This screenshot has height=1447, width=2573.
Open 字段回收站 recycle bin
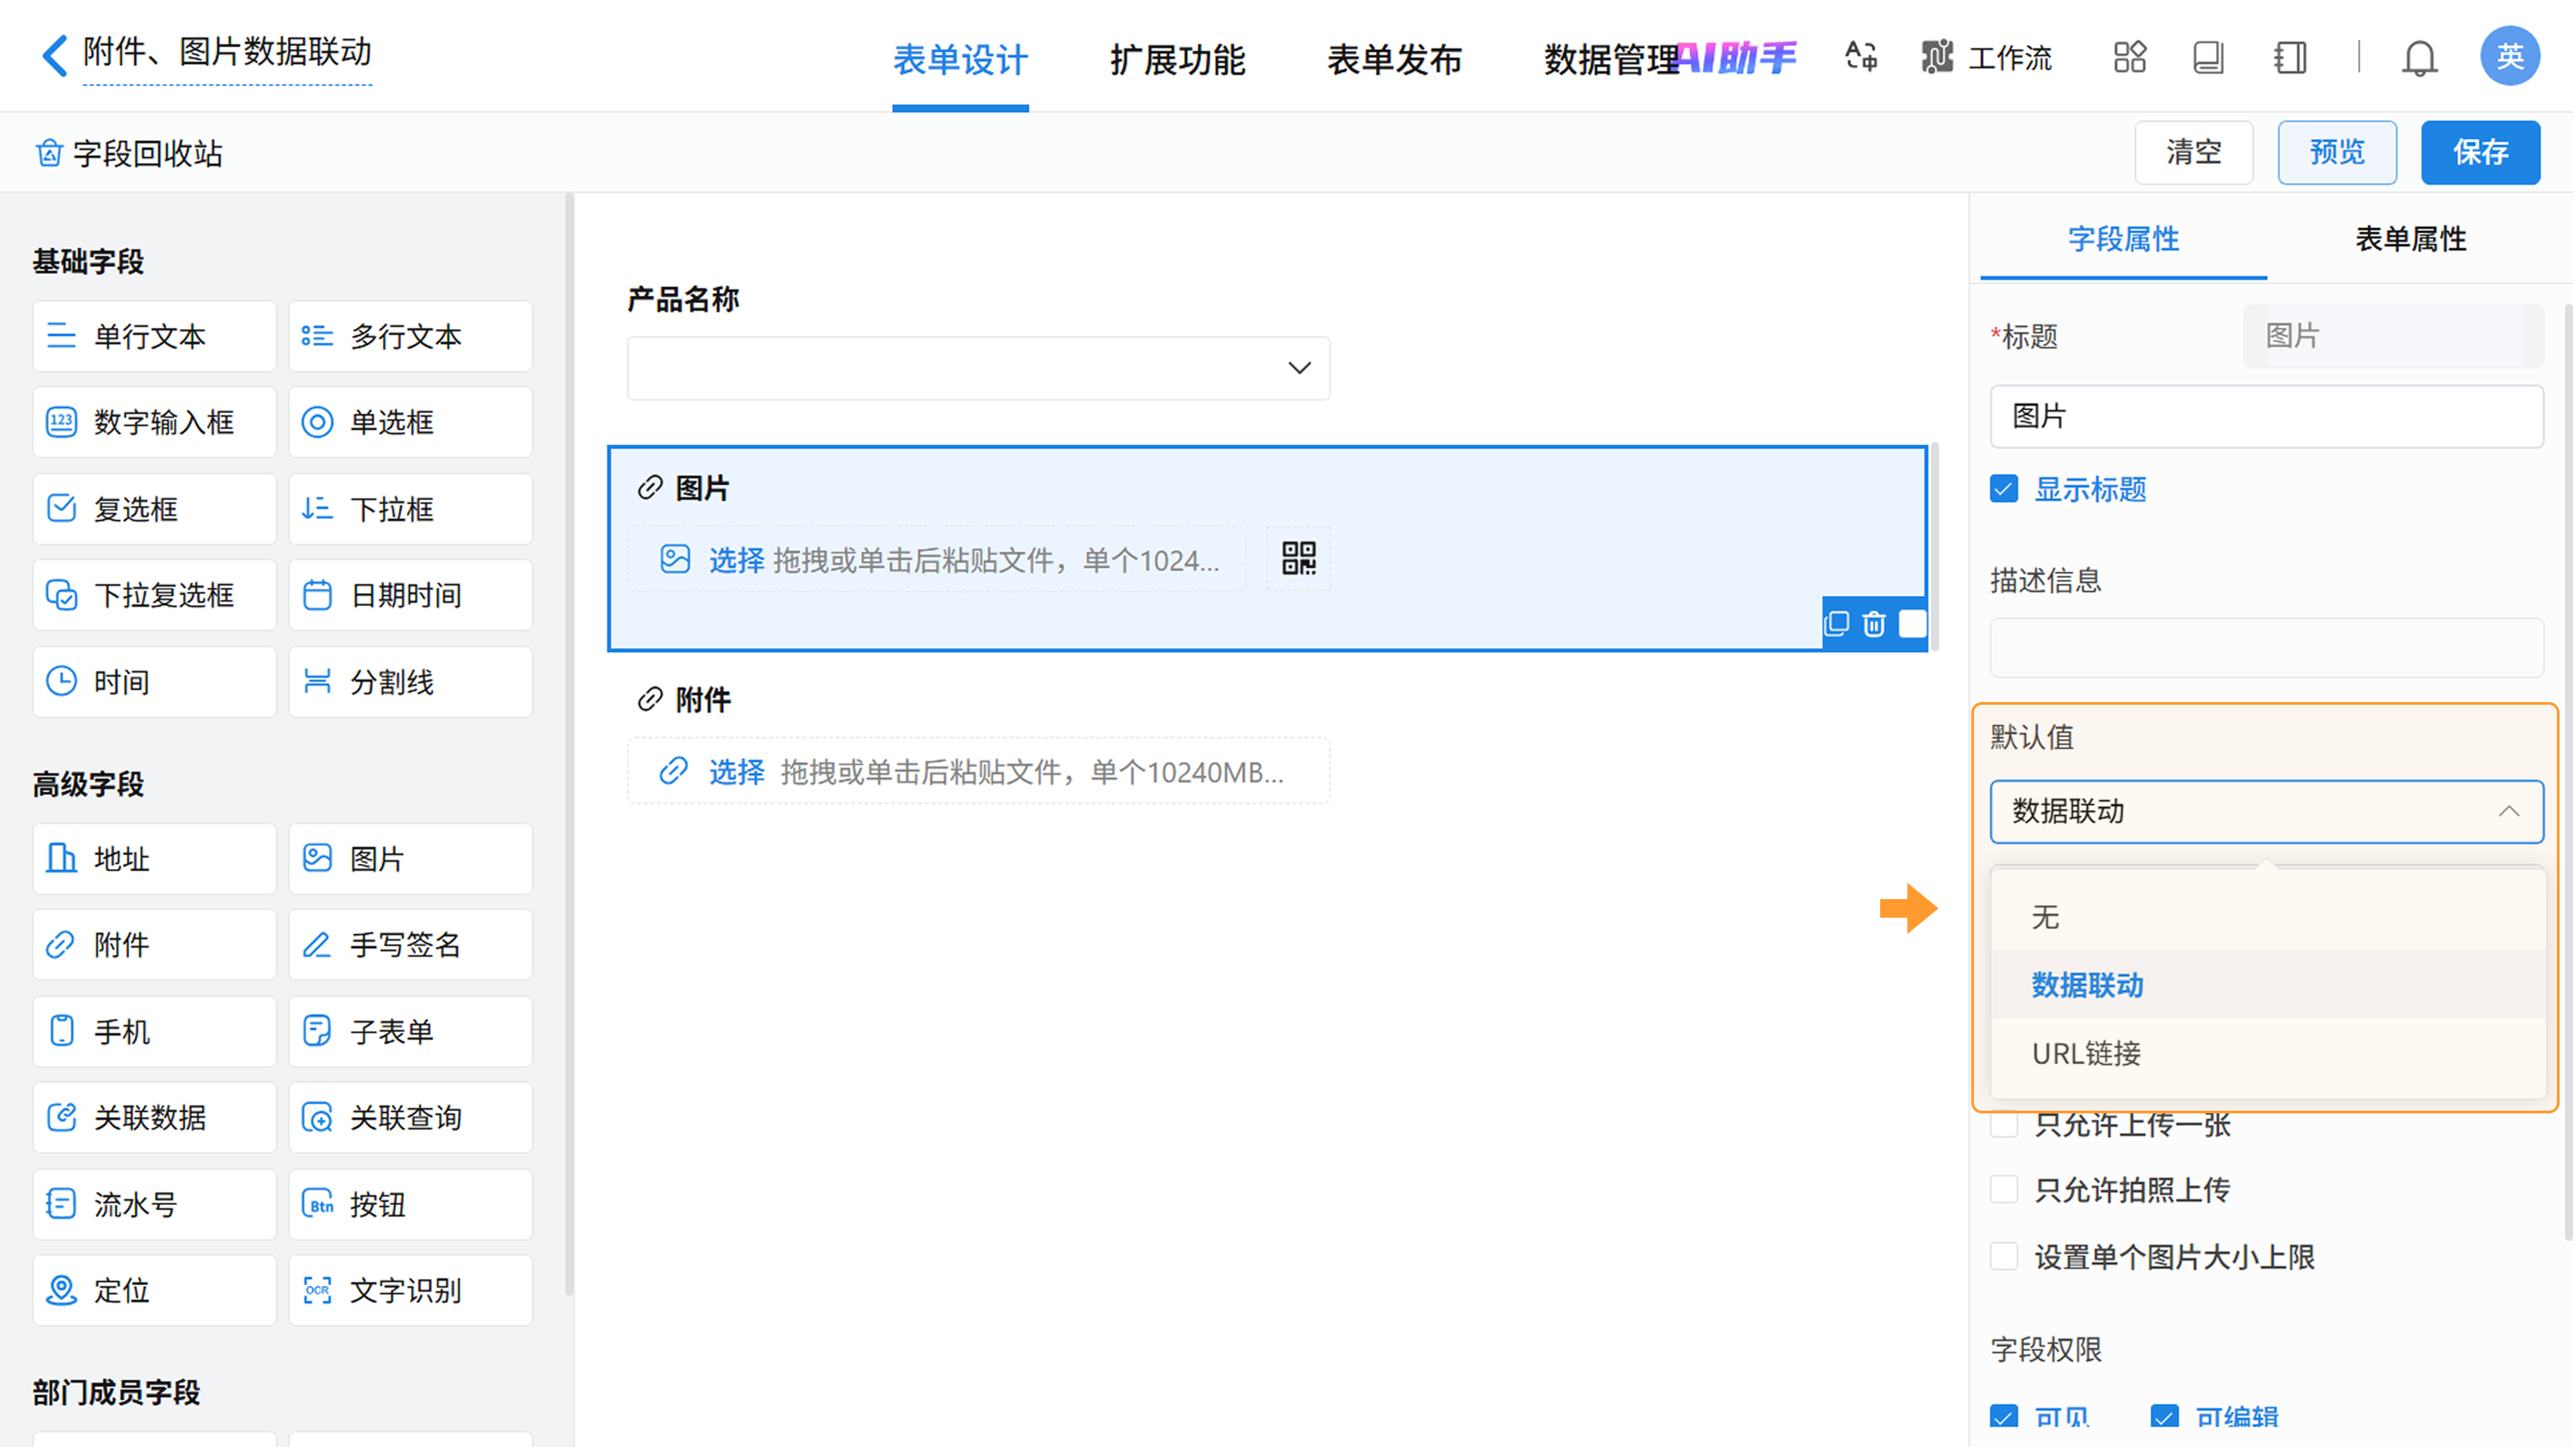pyautogui.click(x=130, y=154)
